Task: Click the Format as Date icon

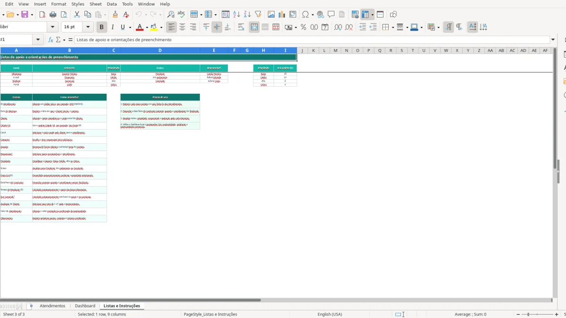Action: click(x=325, y=27)
